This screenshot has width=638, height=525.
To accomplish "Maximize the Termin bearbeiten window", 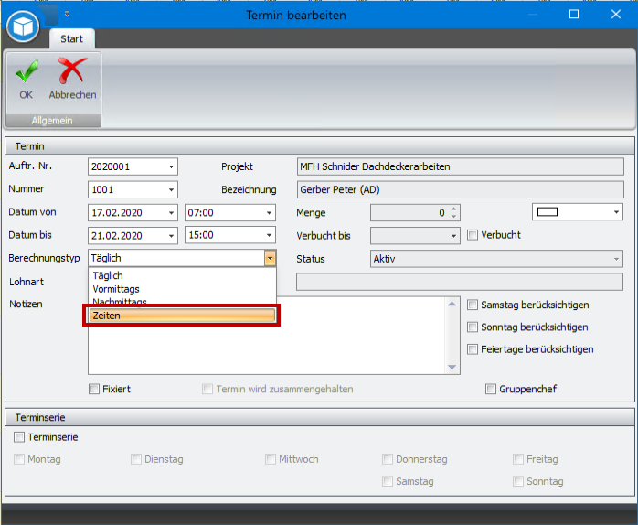I will tap(574, 15).
